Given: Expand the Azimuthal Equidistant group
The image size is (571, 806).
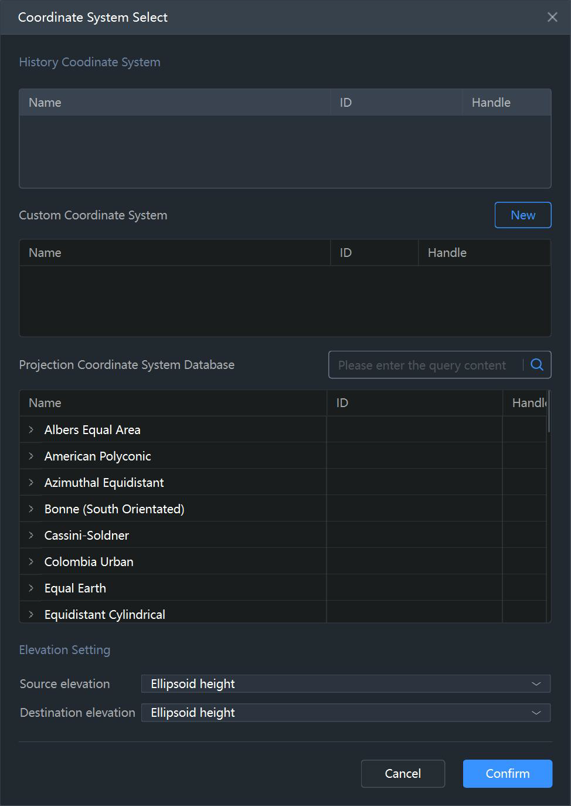Looking at the screenshot, I should tap(31, 482).
